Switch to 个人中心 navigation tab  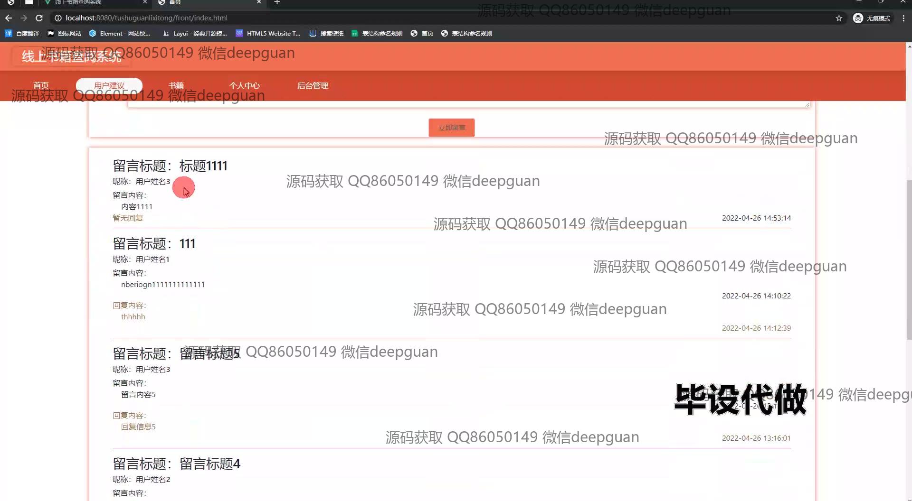point(244,85)
